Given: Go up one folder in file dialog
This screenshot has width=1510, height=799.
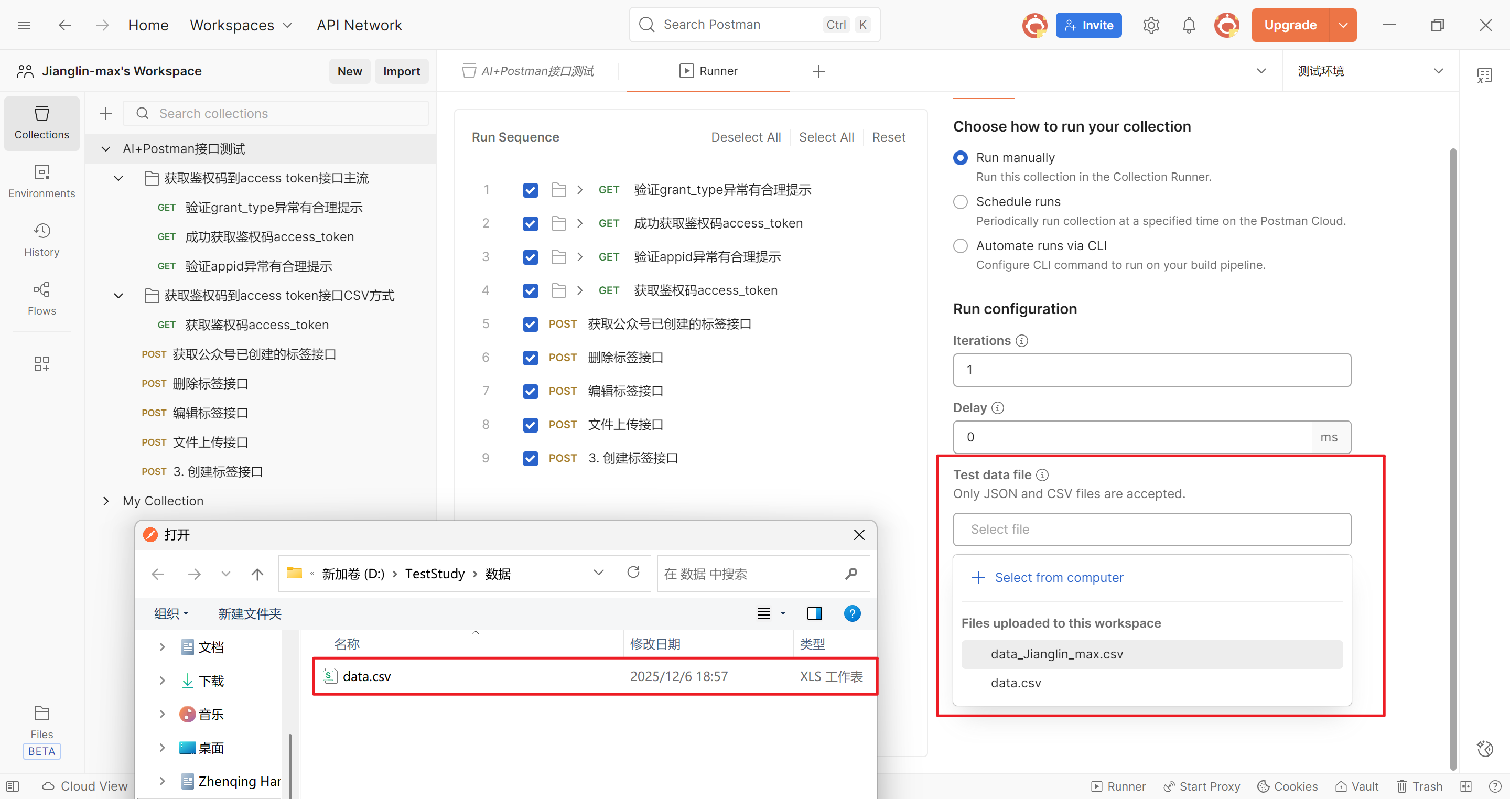Looking at the screenshot, I should (x=257, y=574).
